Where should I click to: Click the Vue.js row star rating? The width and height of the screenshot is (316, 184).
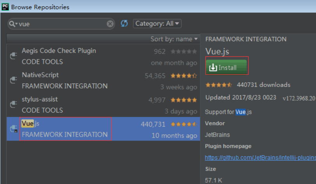click(183, 124)
